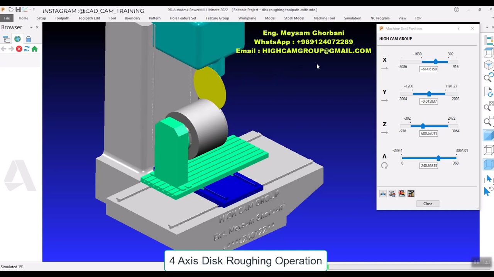This screenshot has height=277, width=494.
Task: Close the Machine Tool Position dialog with Close button
Action: click(428, 204)
